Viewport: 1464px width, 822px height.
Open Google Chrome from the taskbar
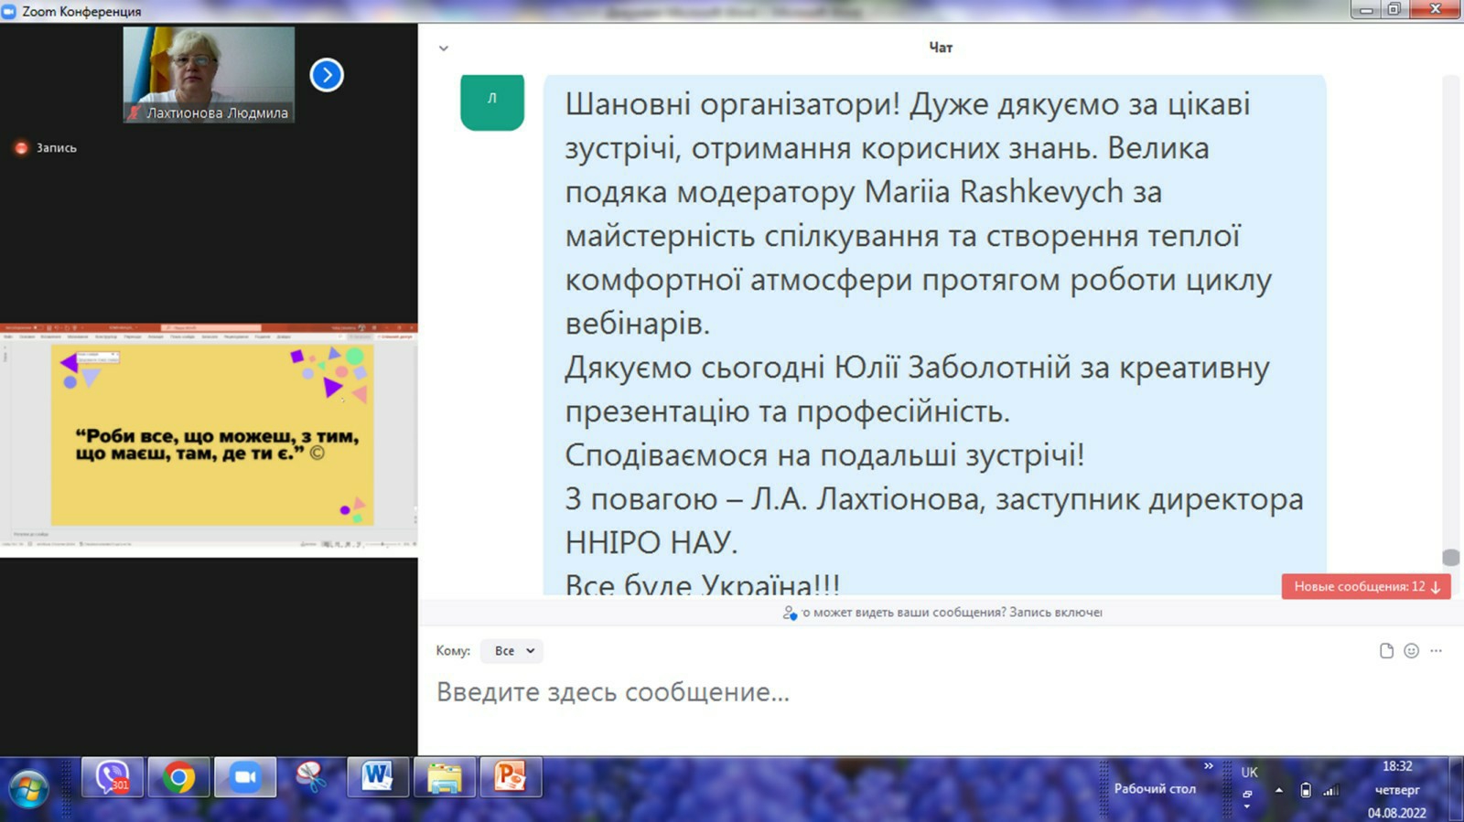179,777
